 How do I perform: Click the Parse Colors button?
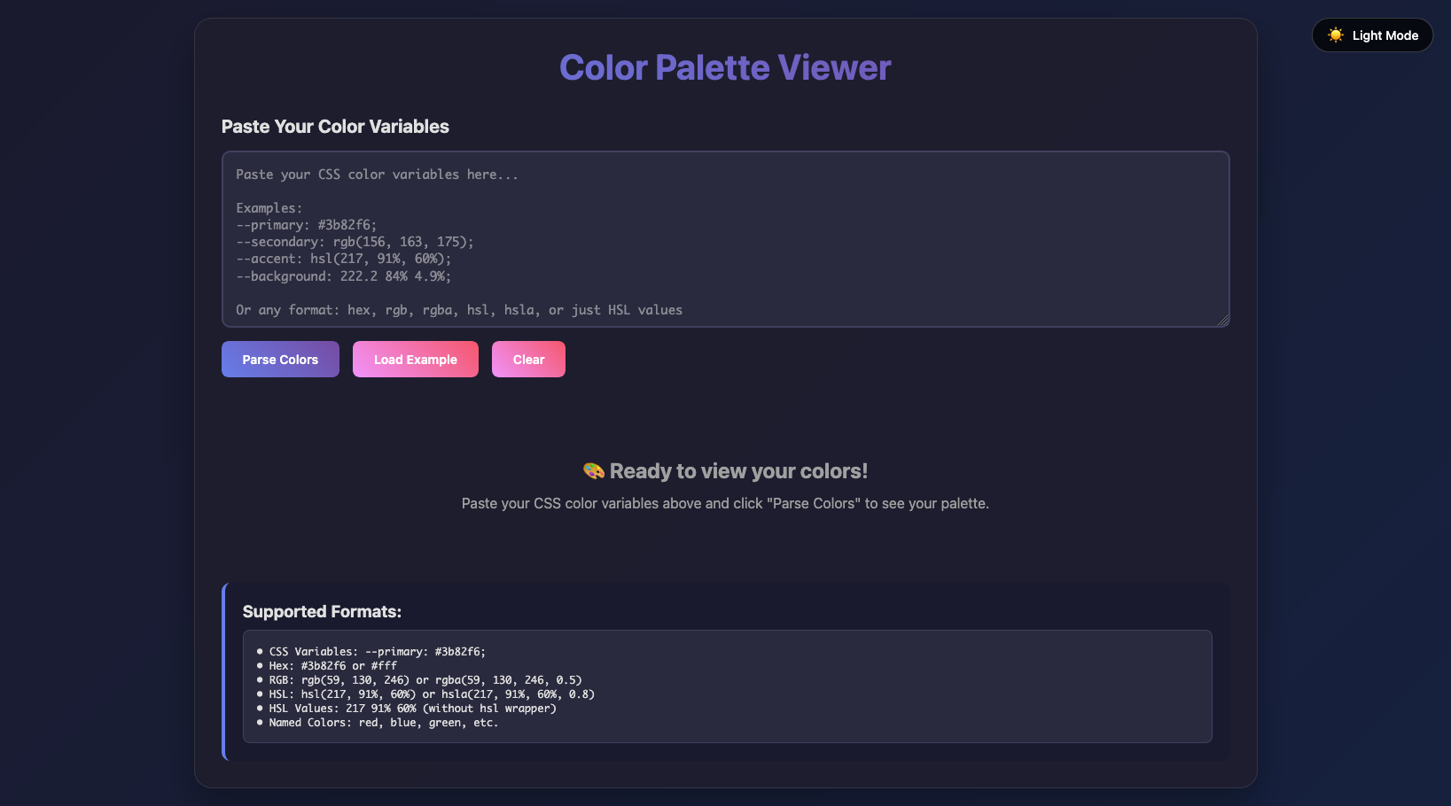click(280, 360)
